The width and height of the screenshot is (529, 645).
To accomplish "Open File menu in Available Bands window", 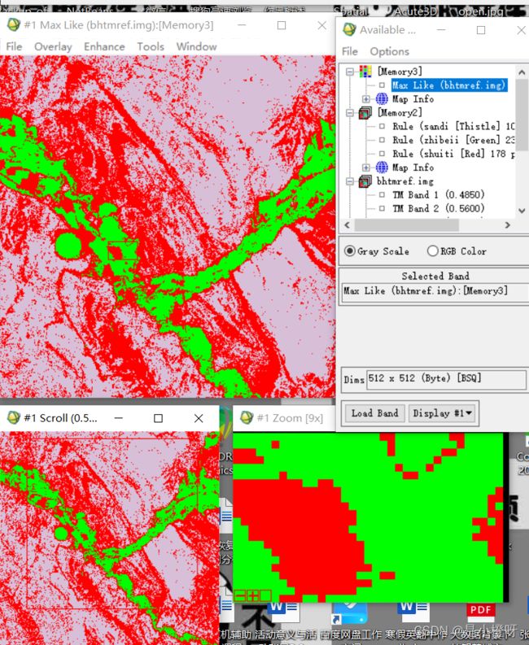I will click(x=350, y=51).
